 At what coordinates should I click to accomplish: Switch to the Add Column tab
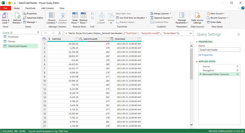point(47,8)
